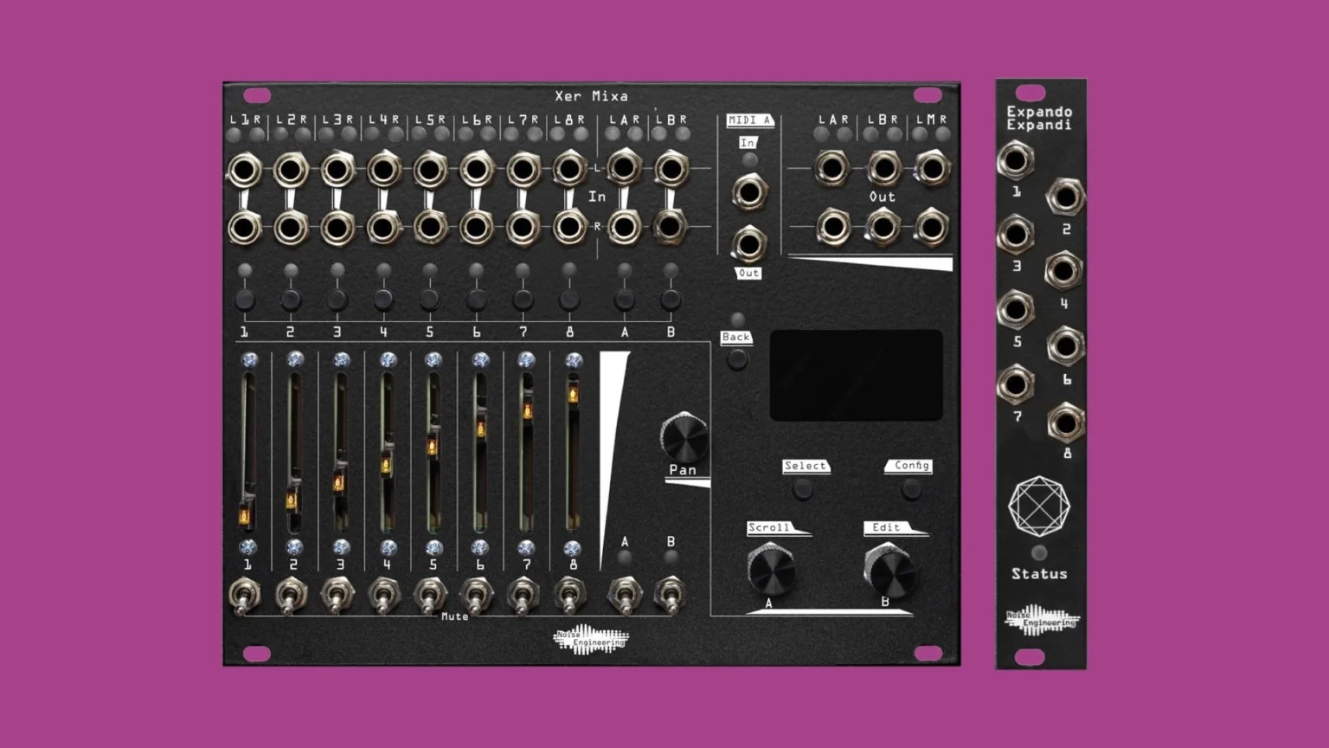Click channel 2 left input jack
Image resolution: width=1329 pixels, height=748 pixels.
point(291,171)
